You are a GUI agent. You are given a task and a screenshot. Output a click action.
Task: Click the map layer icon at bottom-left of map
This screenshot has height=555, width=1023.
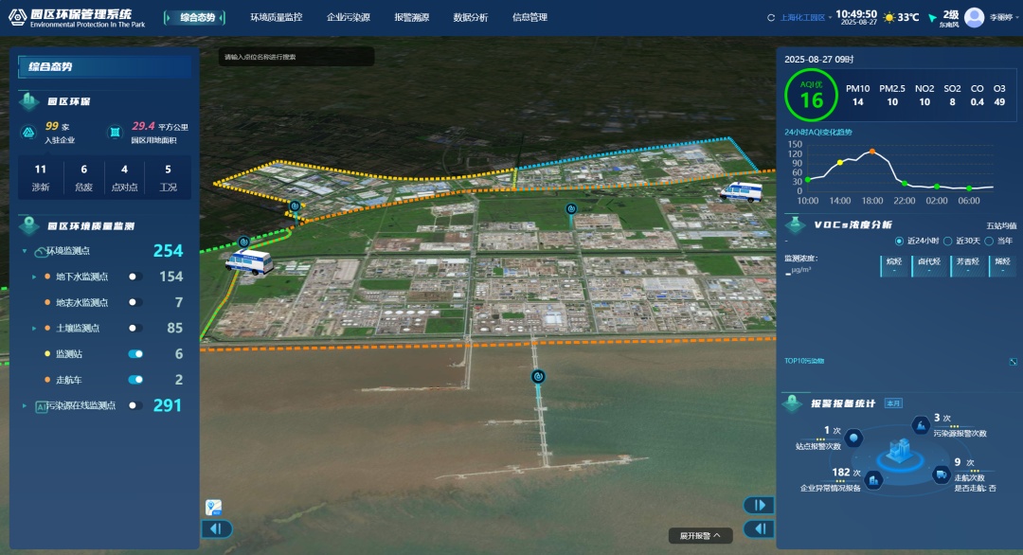click(x=214, y=509)
